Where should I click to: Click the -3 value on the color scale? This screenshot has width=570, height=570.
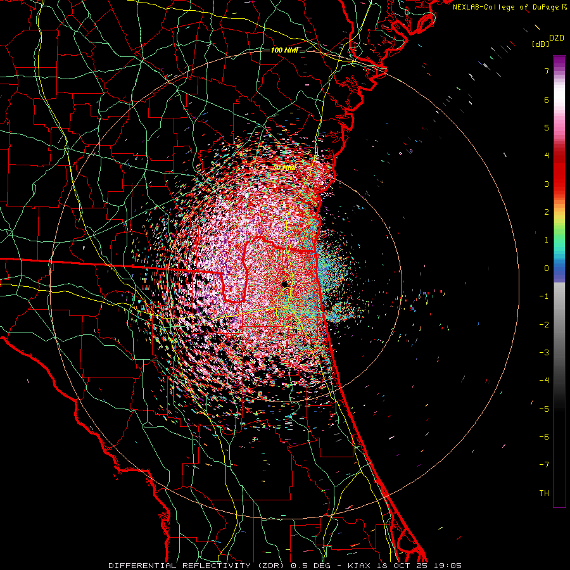[x=544, y=352]
